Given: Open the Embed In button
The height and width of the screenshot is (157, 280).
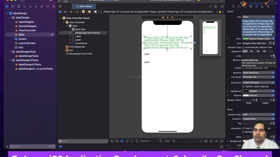Looking at the screenshot, I should (x=222, y=141).
